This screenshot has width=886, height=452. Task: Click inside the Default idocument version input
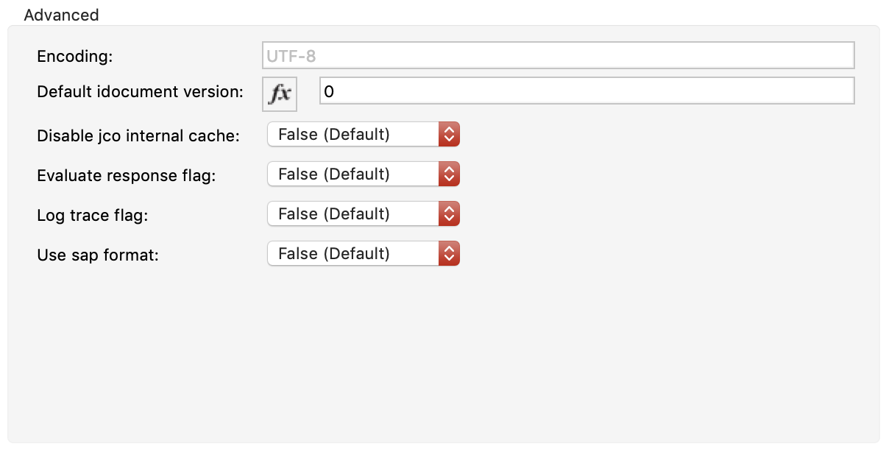pos(515,90)
